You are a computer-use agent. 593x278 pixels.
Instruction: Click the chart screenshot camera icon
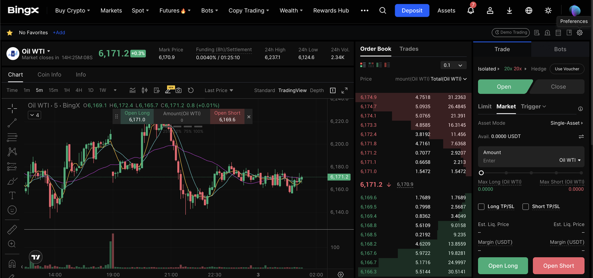(178, 90)
